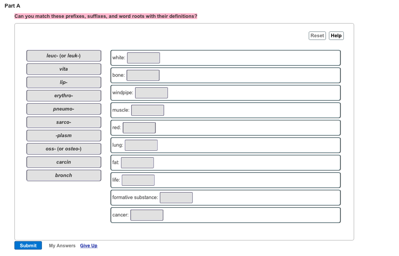The height and width of the screenshot is (256, 399).
Task: Open the Help dialog
Action: pos(336,35)
